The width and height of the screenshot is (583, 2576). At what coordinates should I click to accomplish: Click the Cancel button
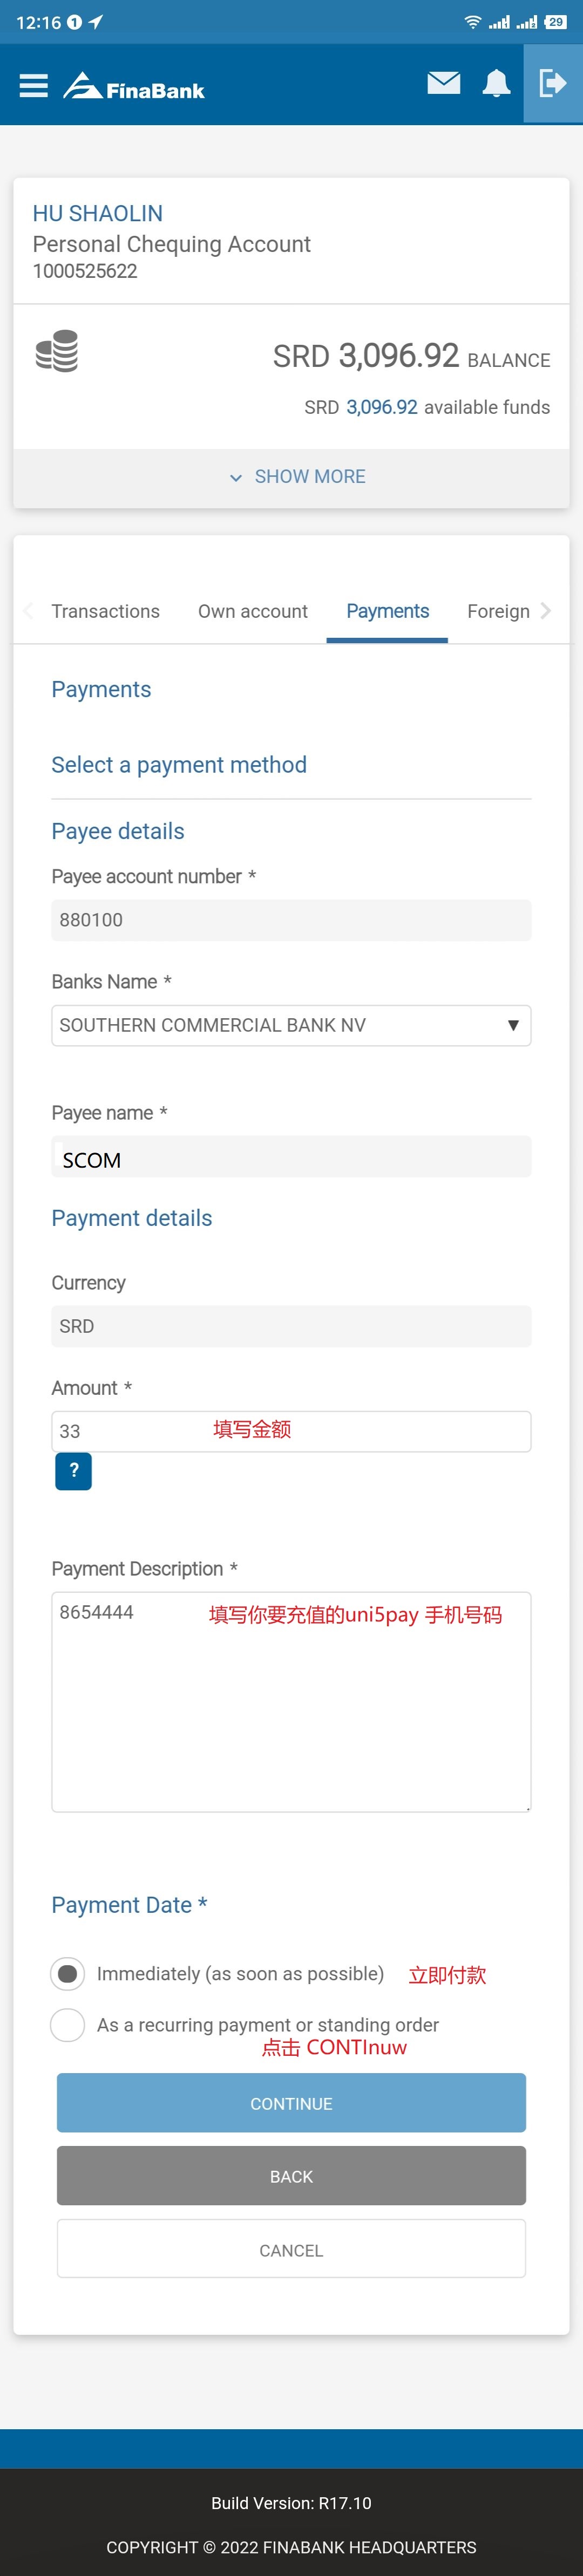[x=291, y=2250]
